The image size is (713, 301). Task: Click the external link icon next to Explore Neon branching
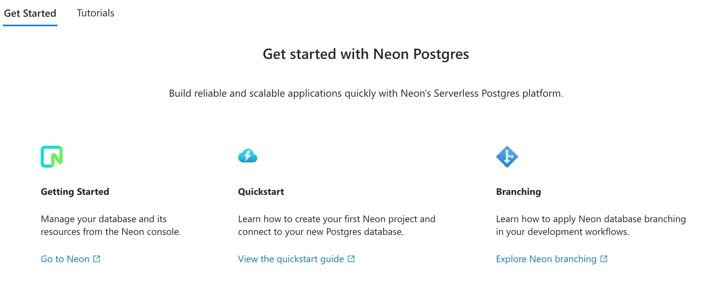(x=604, y=259)
